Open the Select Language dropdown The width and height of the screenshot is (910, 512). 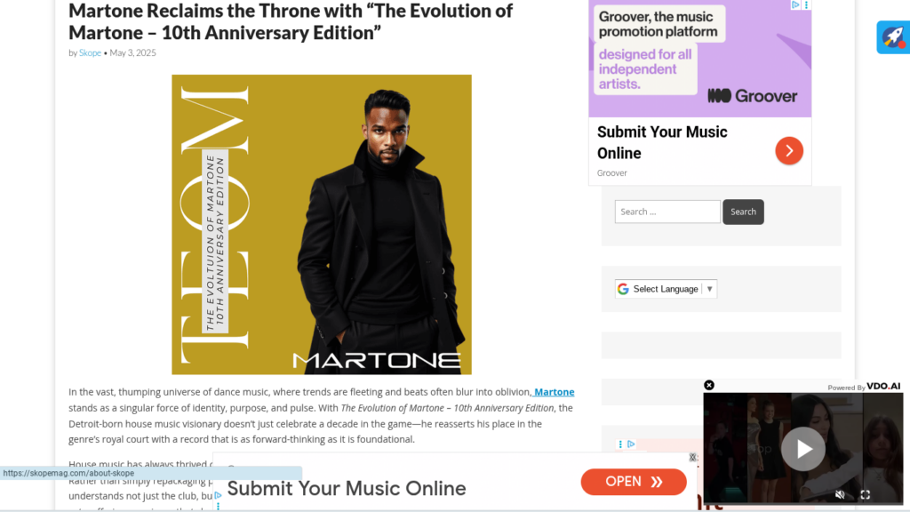point(666,289)
